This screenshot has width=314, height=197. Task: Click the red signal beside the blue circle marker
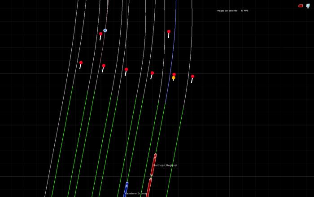coord(101,34)
